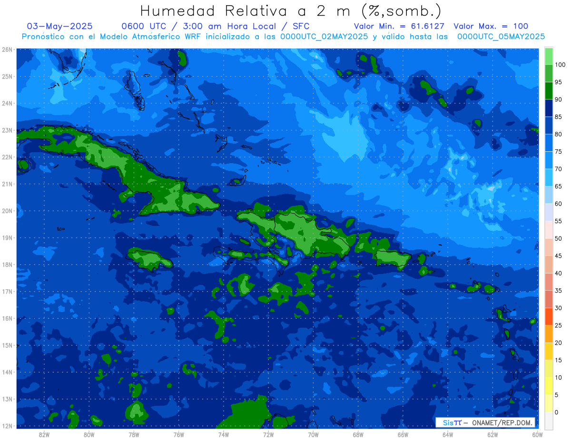Click the legend value label "90"

pyautogui.click(x=558, y=99)
